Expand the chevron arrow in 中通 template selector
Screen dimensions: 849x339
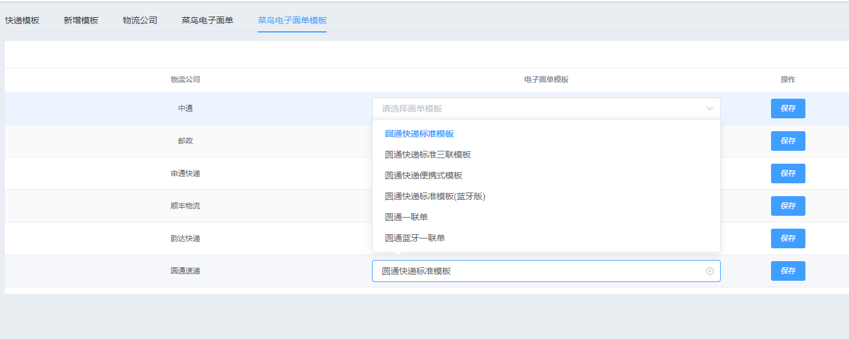pyautogui.click(x=710, y=109)
